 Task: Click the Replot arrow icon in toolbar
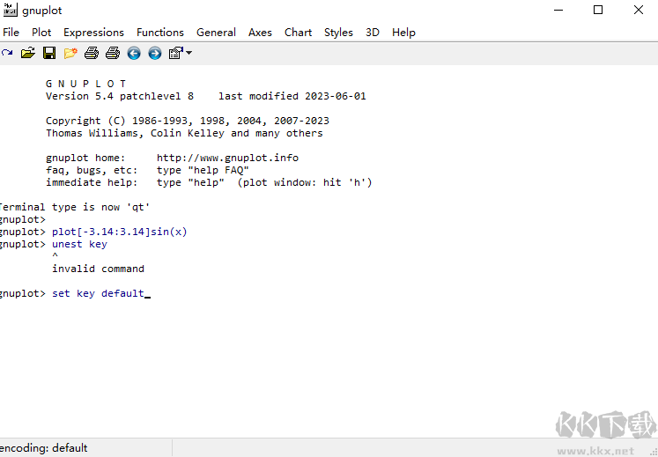[7, 53]
